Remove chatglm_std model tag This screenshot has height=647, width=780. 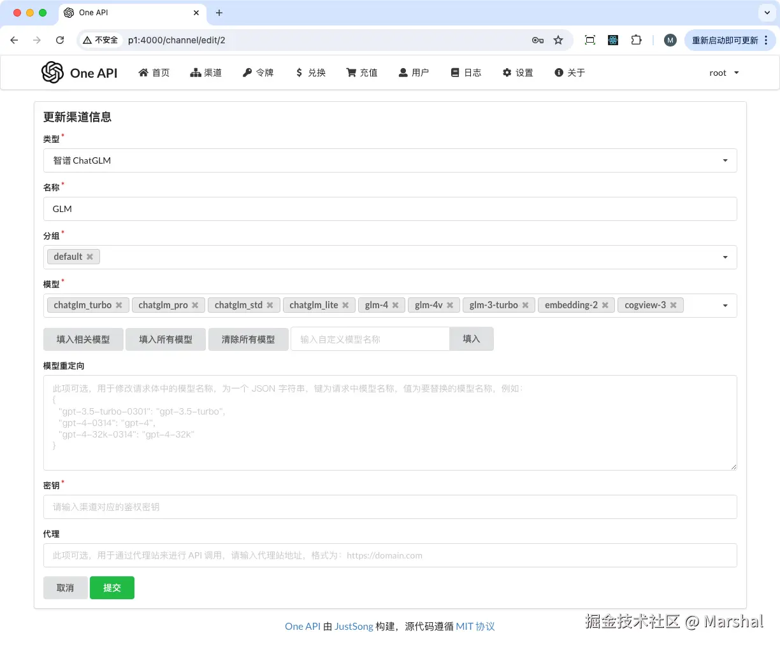pyautogui.click(x=270, y=305)
